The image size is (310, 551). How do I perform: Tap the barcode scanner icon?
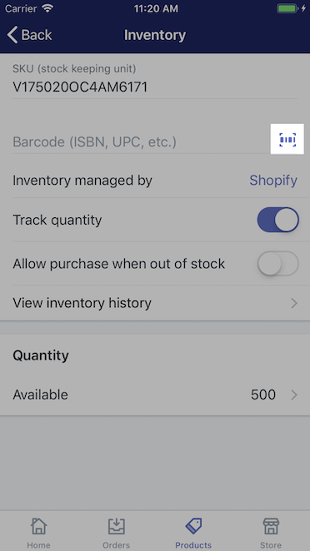coord(287,140)
